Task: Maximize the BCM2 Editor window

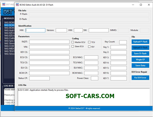Action: point(141,5)
